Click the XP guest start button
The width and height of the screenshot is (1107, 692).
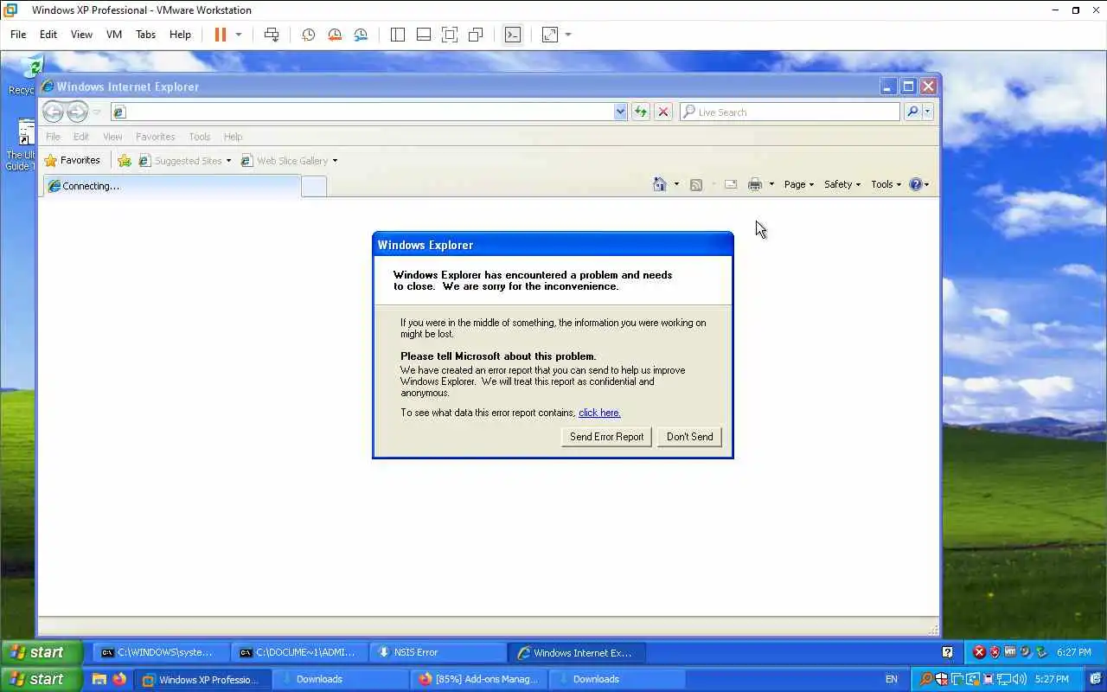(x=42, y=652)
